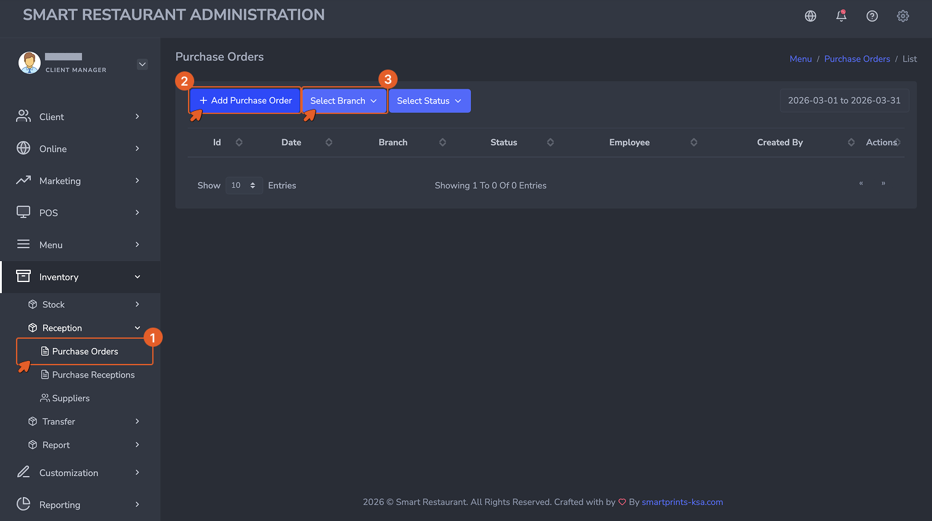Viewport: 932px width, 521px height.
Task: Expand the client manager profile chevron
Action: tap(142, 64)
